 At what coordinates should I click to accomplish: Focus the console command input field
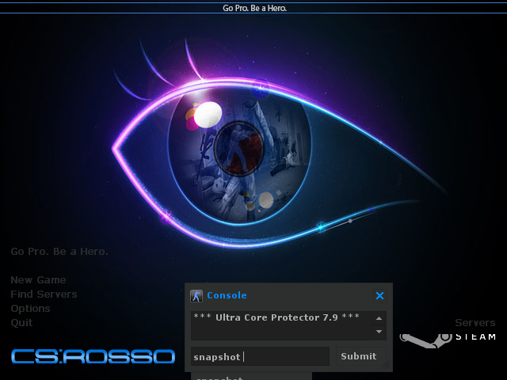point(260,356)
